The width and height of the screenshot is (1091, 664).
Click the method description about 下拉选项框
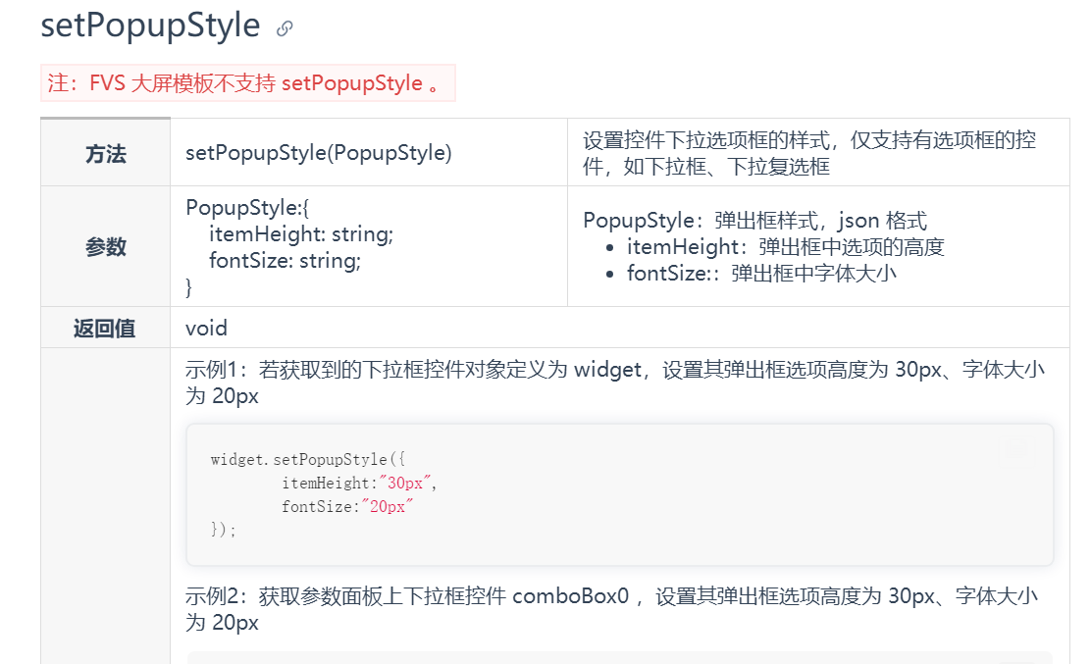tap(809, 153)
